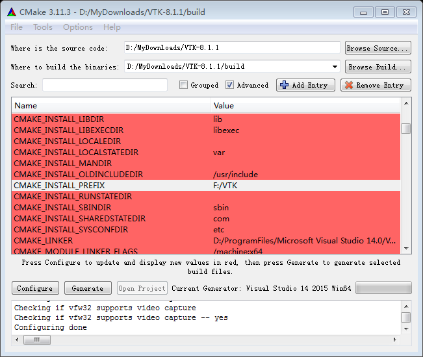The image size is (423, 357).
Task: Click the var value cell
Action: [305, 153]
